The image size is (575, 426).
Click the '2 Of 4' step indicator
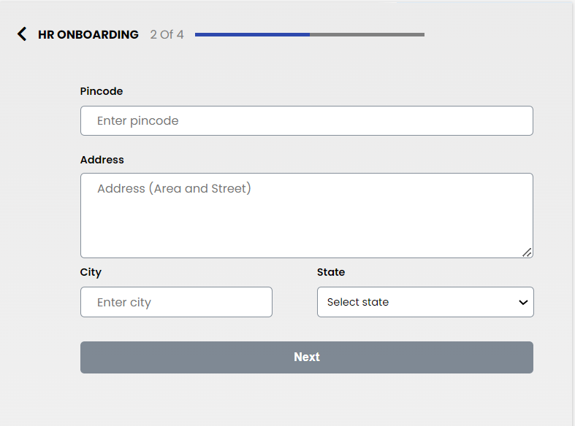coord(167,34)
